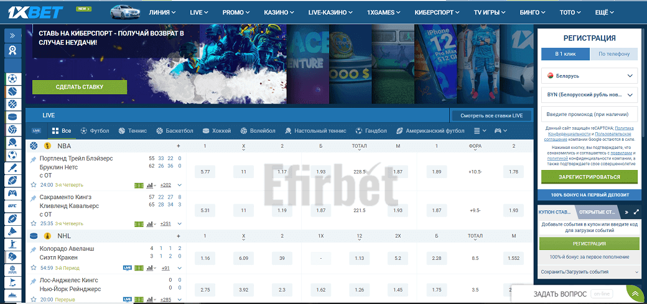Image resolution: width=647 pixels, height=304 pixels.
Task: Open esports gamepad icon in left sidebar
Action: pyautogui.click(x=12, y=193)
